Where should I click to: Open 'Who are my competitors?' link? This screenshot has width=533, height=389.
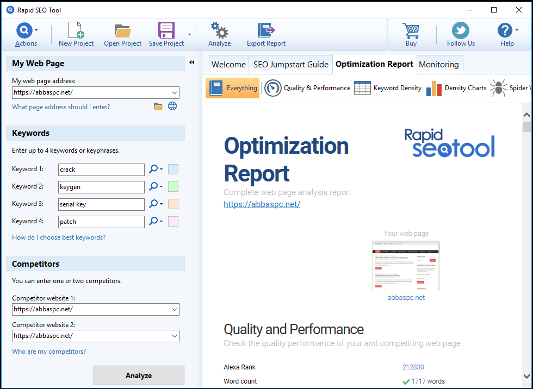(x=49, y=352)
